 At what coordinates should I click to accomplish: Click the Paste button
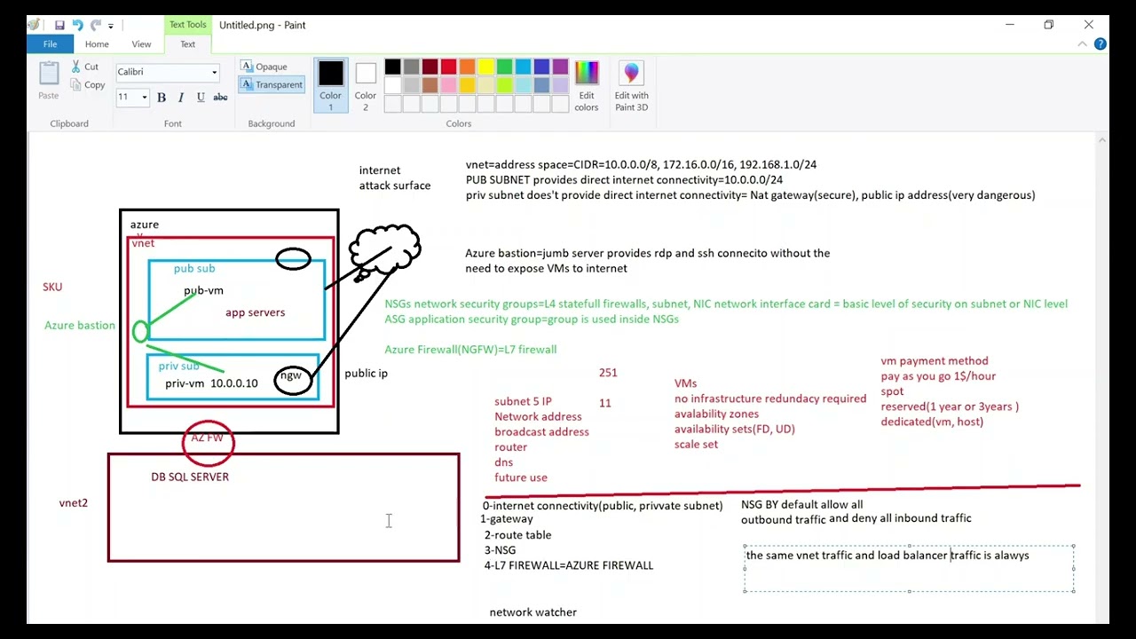[x=49, y=81]
